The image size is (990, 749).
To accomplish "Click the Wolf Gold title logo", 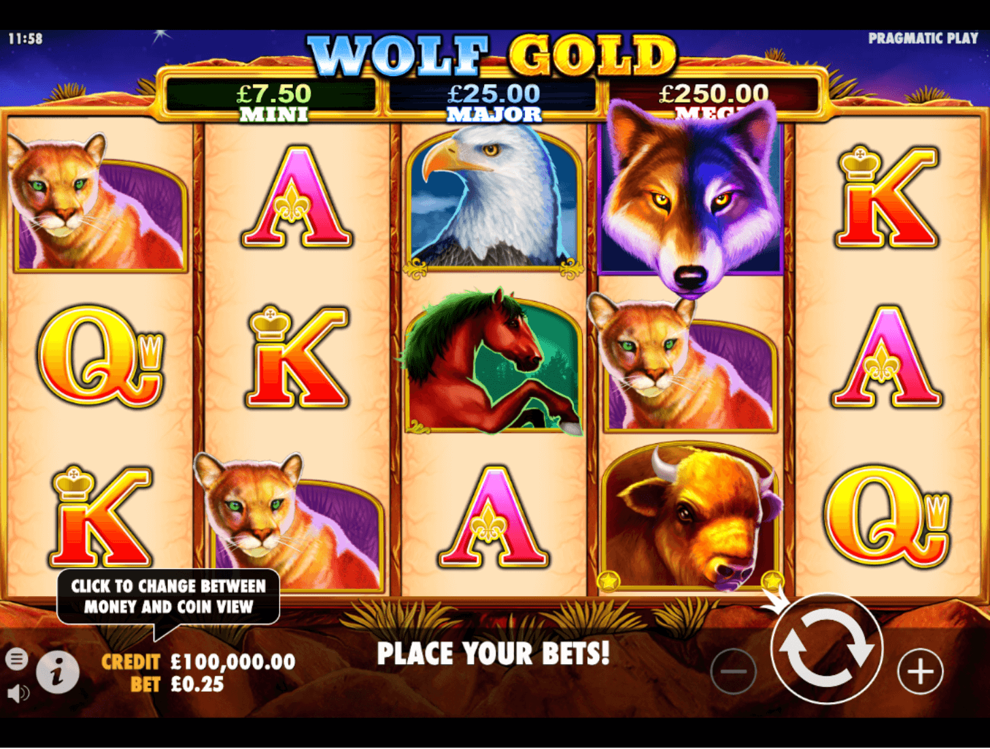I will pos(492,54).
